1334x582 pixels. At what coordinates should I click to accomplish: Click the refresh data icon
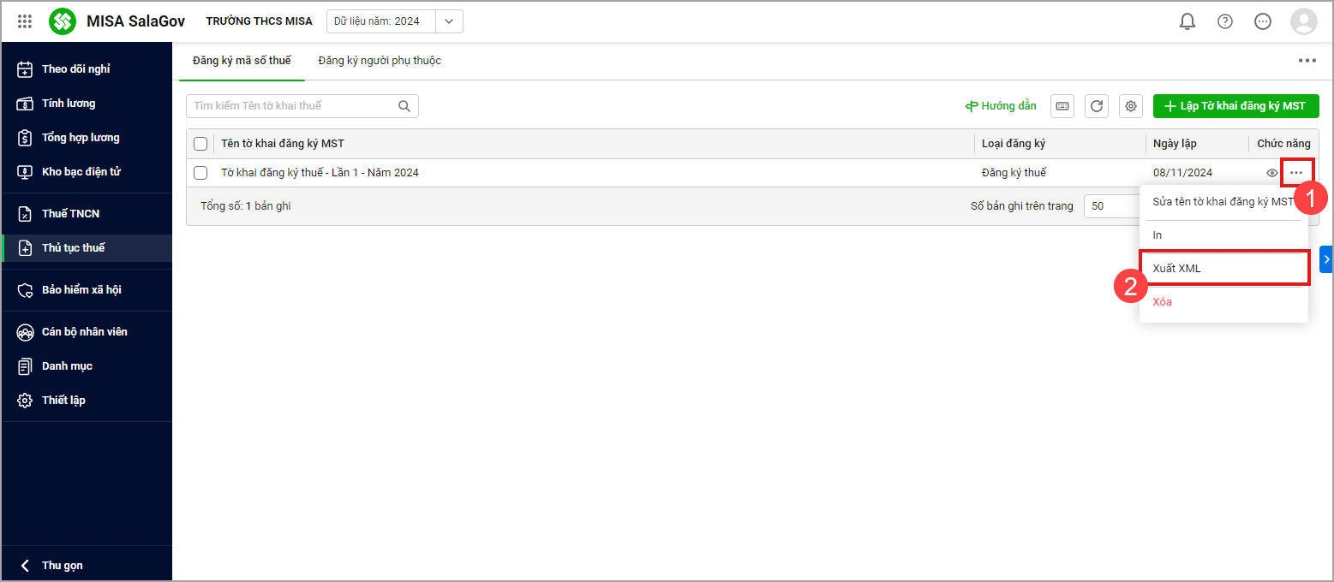click(1097, 106)
